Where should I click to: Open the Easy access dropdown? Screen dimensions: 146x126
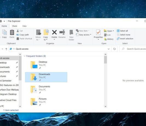tap(90, 35)
